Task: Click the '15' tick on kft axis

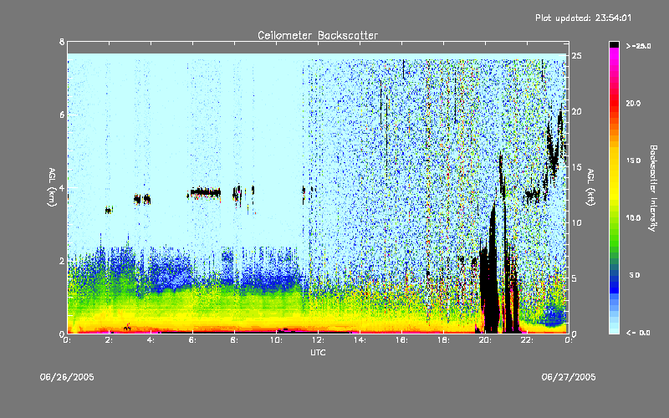Action: (577, 167)
